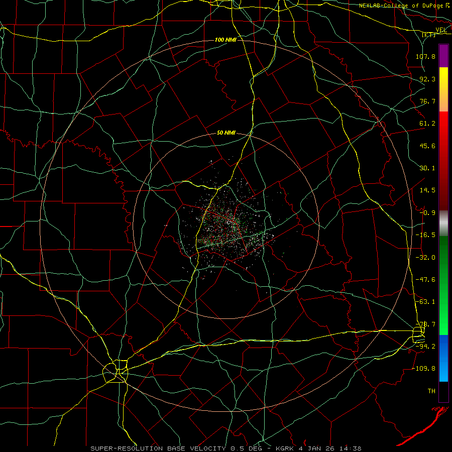Screen dimensions: 452x452
Task: Click the 61.2 velocity scale value
Action: click(x=427, y=124)
